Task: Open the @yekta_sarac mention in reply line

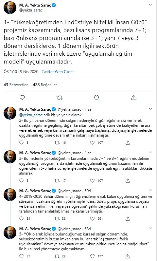Action: click(31, 115)
